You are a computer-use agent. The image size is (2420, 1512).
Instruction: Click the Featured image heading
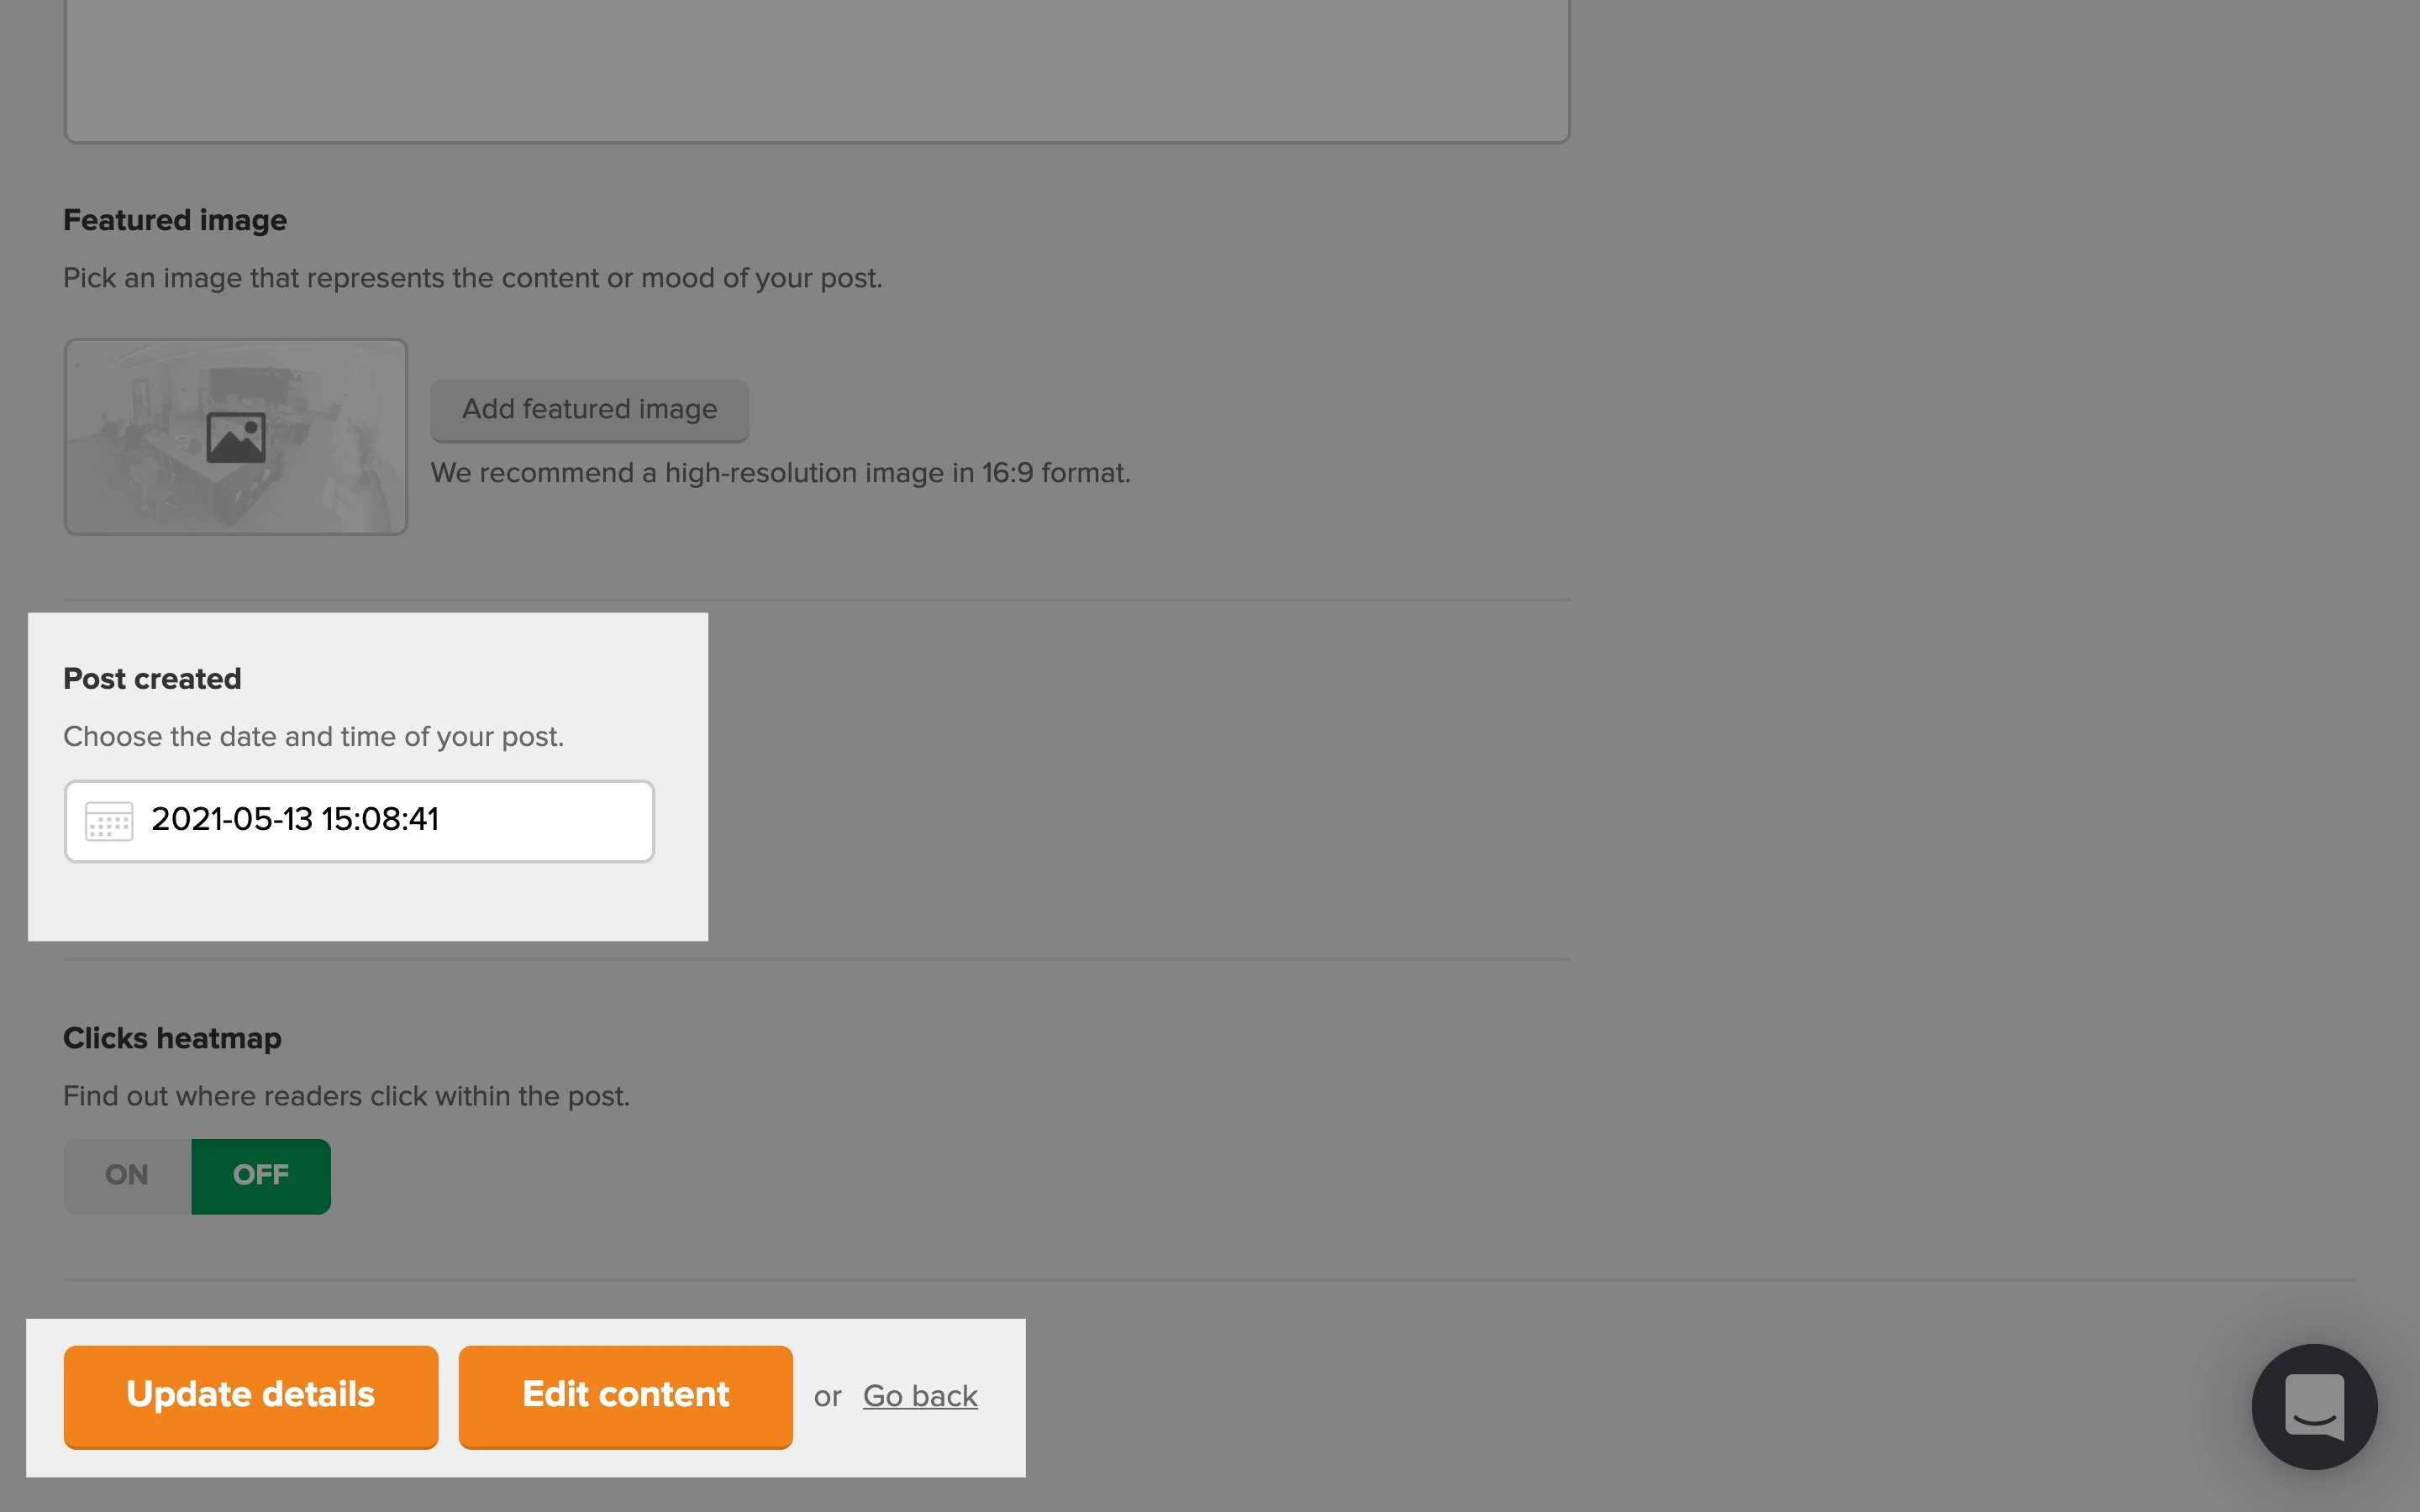175,220
